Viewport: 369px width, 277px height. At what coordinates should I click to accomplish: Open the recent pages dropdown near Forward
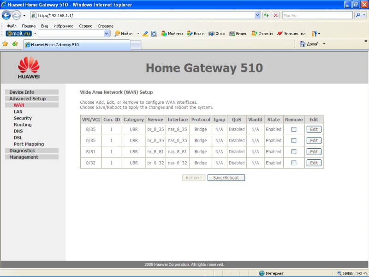tap(24, 16)
